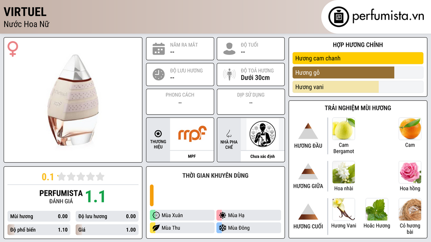Click the Cỏ hương bài vetiver image
The width and height of the screenshot is (431, 242).
click(410, 209)
